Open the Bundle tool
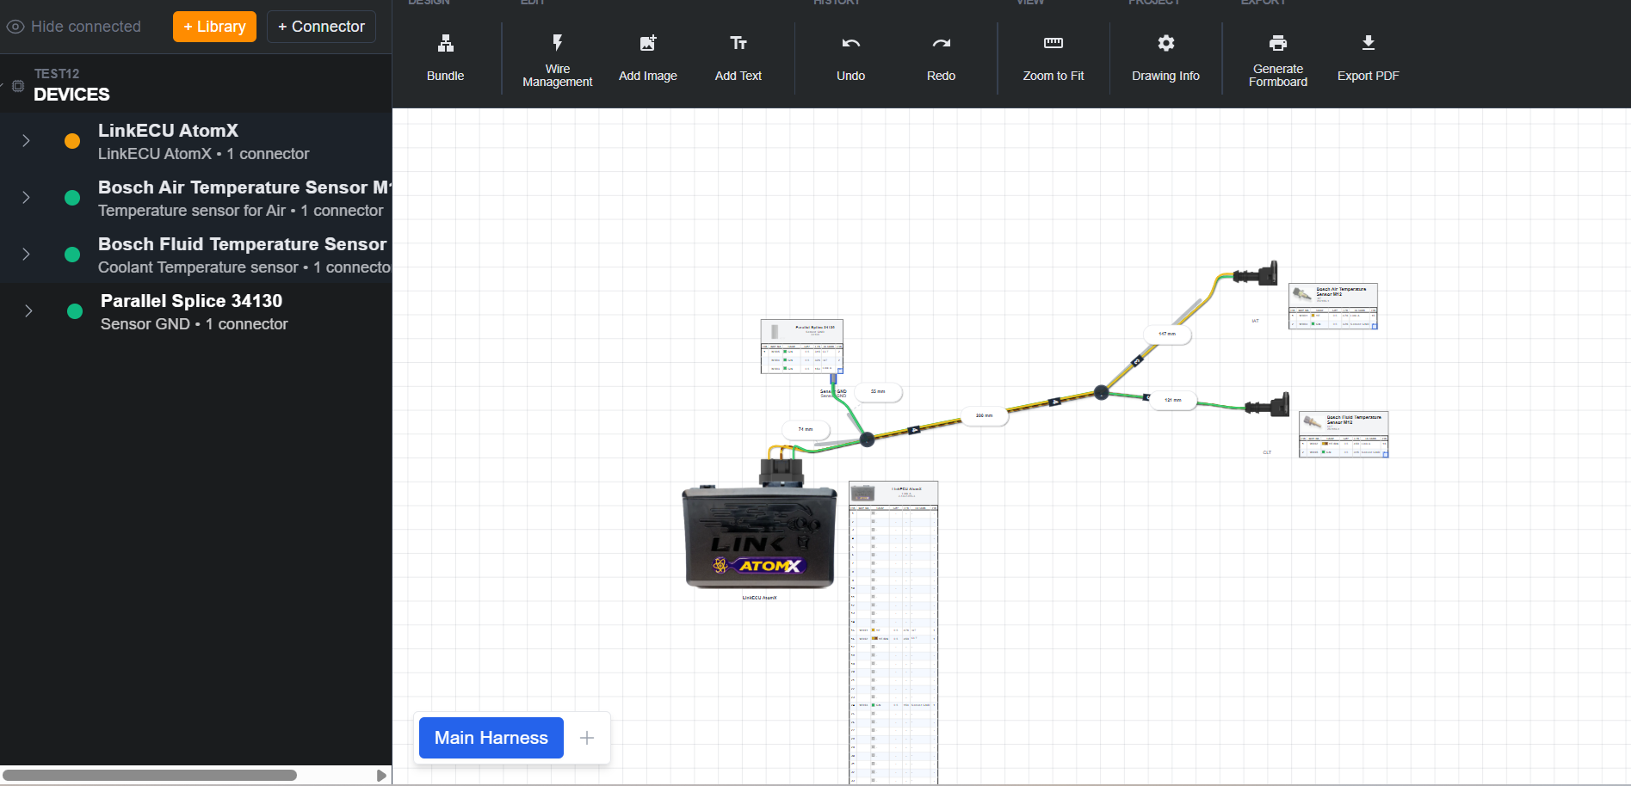The height and width of the screenshot is (786, 1631). [445, 58]
